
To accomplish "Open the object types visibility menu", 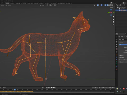I will pos(95,5).
